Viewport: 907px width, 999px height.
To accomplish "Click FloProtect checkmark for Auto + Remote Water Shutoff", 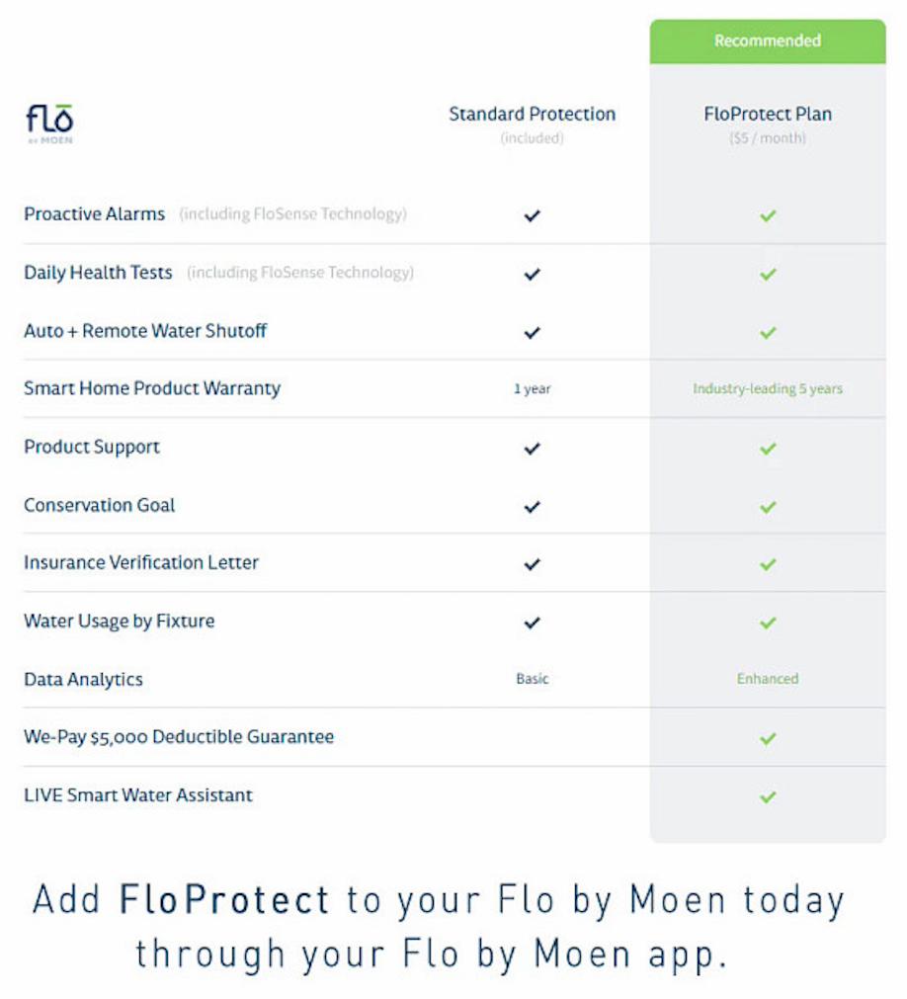I will [768, 332].
